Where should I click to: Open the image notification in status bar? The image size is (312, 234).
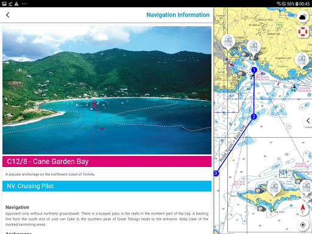click(4, 4)
